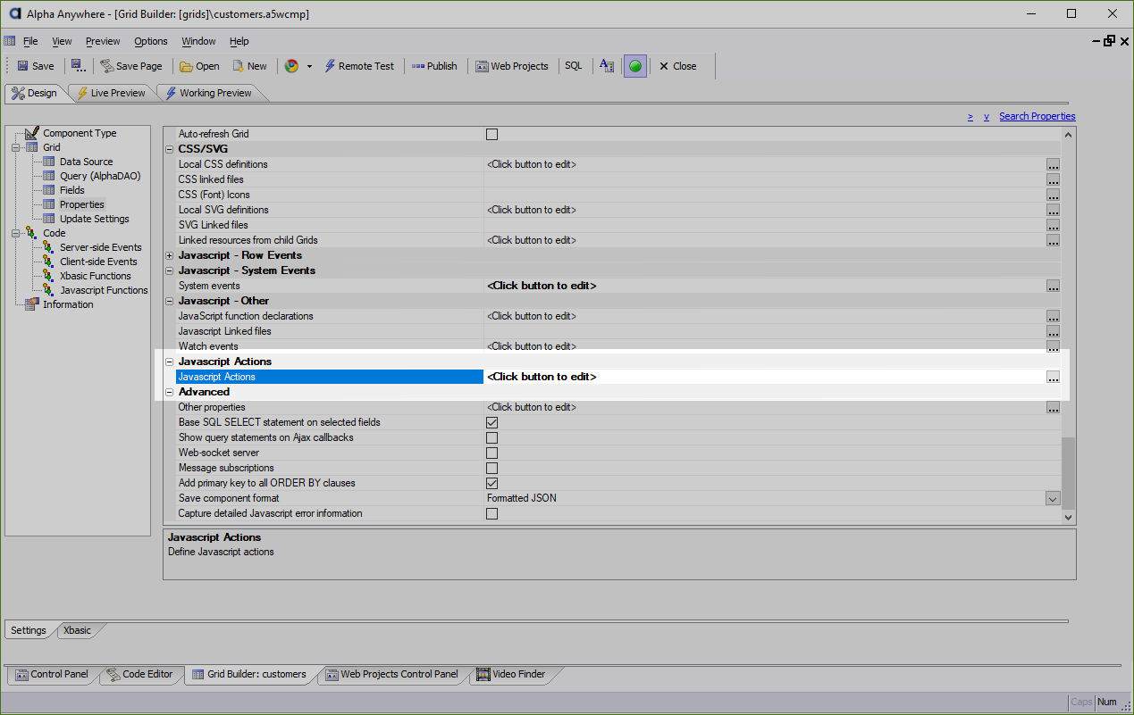Click the Open folder button
The image size is (1134, 715).
click(x=199, y=66)
